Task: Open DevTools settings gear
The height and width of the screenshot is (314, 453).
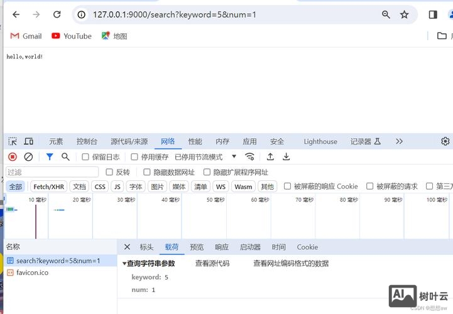Action: 445,141
